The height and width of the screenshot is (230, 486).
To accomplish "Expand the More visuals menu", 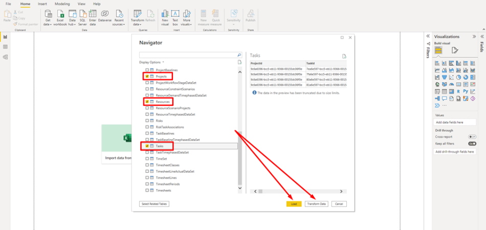I will (186, 17).
